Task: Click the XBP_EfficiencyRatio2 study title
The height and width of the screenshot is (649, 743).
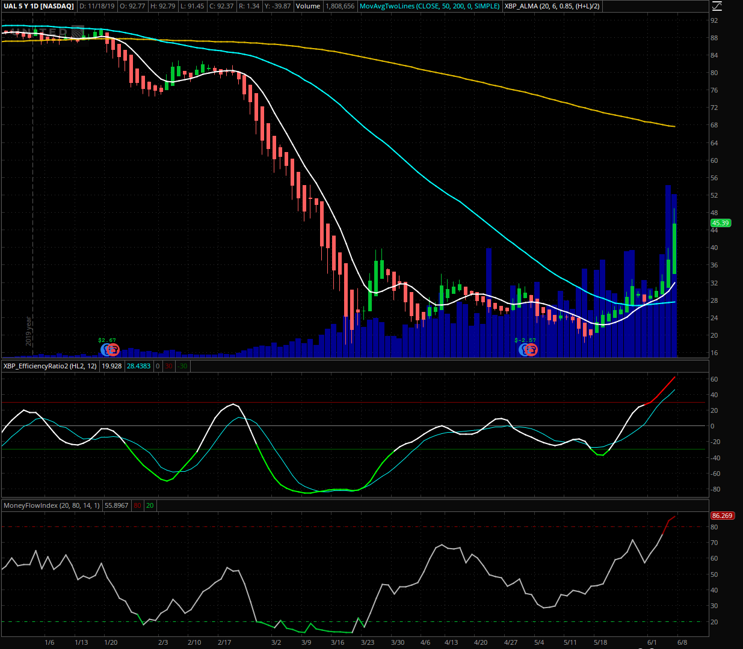Action: 50,366
